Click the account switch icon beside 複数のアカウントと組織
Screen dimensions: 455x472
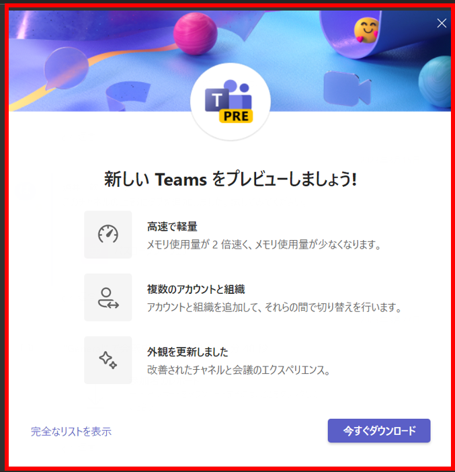[x=108, y=297]
